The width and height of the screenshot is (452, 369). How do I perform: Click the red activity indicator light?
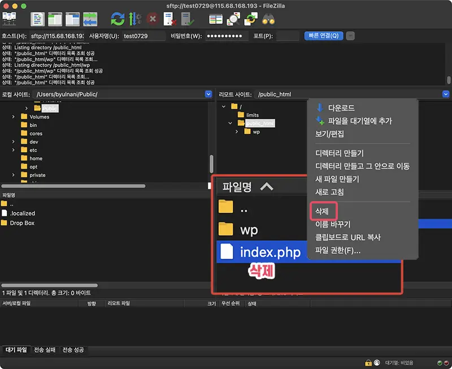click(446, 363)
